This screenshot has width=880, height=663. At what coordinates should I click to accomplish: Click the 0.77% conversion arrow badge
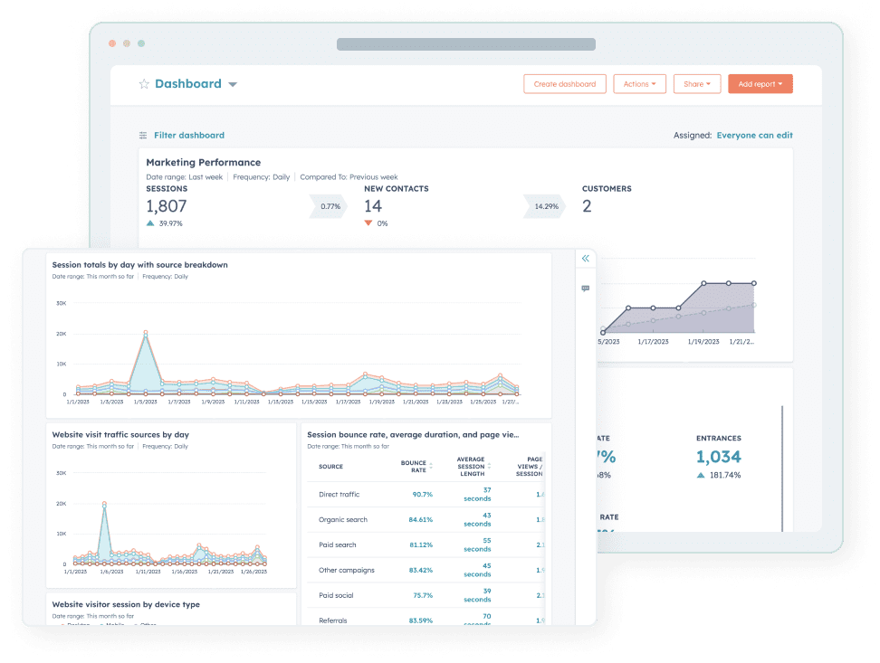pyautogui.click(x=329, y=206)
